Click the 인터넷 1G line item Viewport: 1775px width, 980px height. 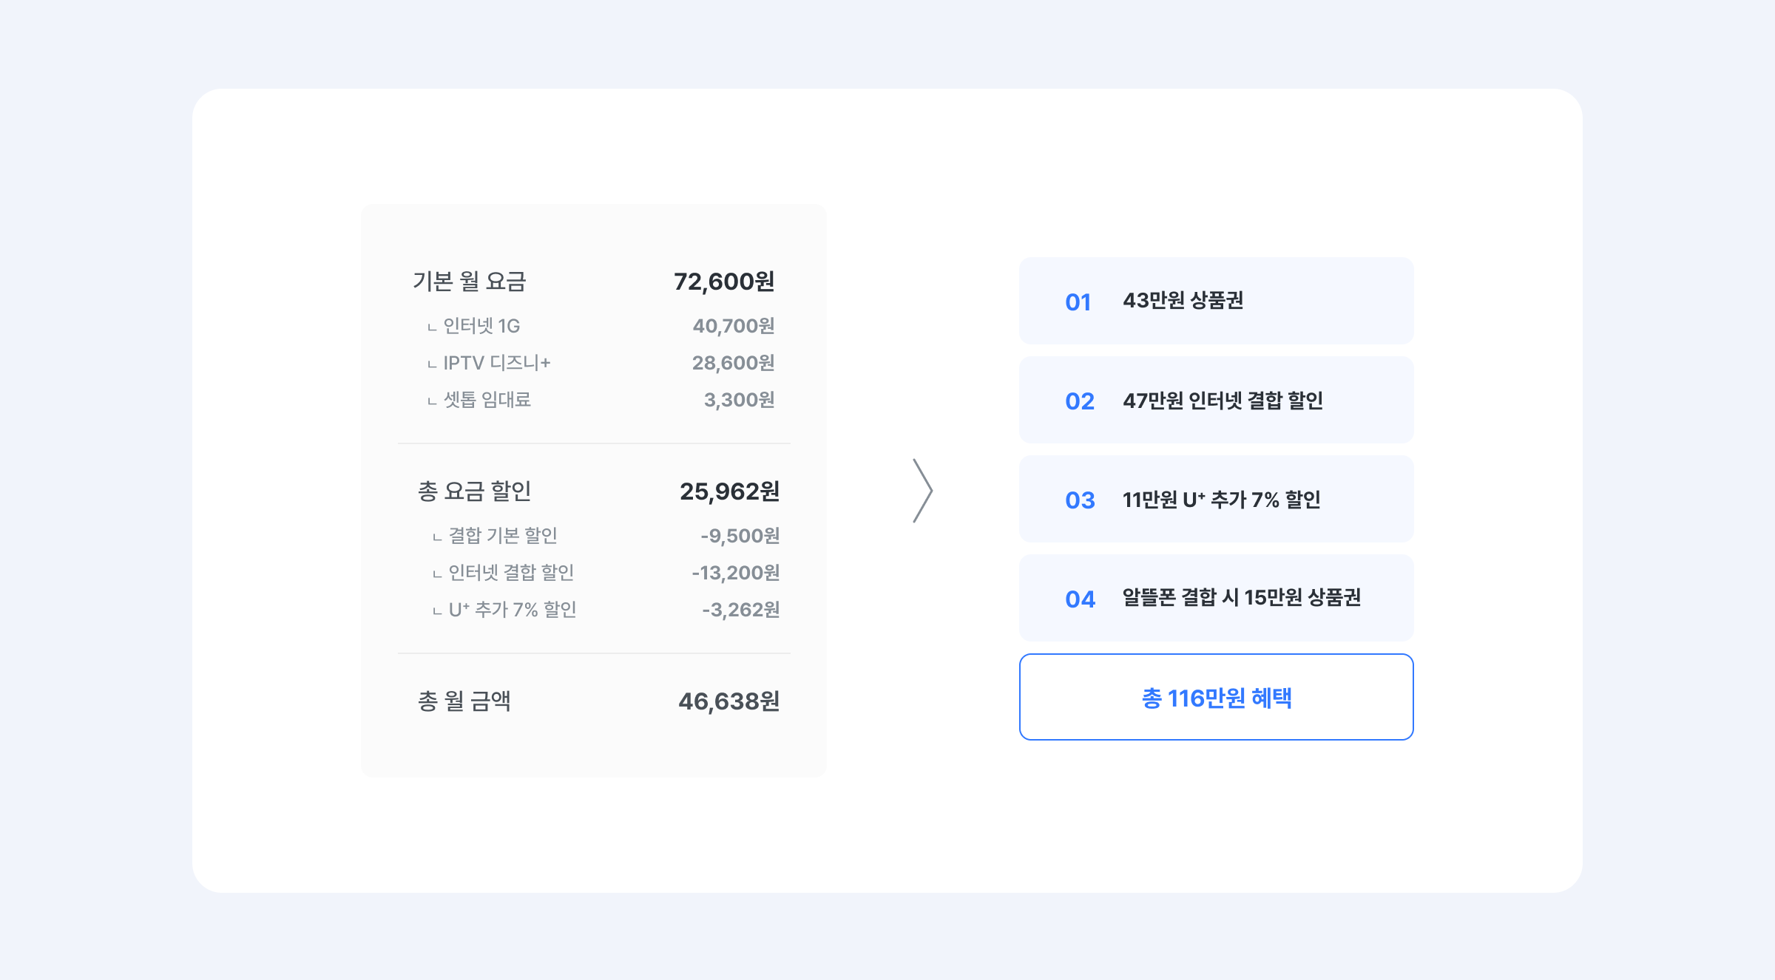[481, 326]
